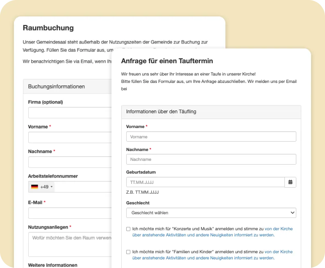Click the Vorname field in the Raumbuchung form

(x=70, y=137)
